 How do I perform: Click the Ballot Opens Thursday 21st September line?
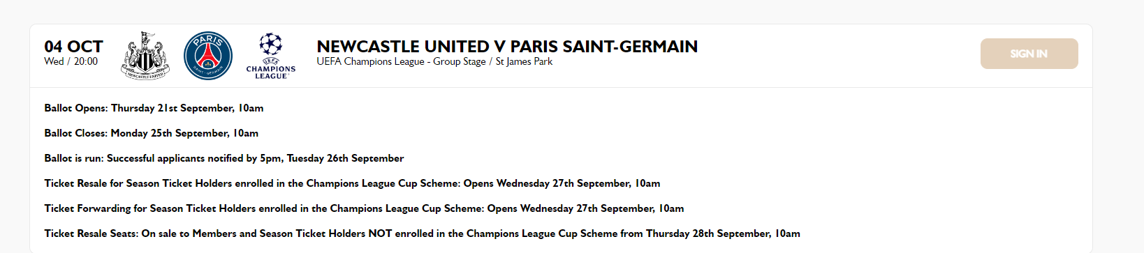point(154,108)
